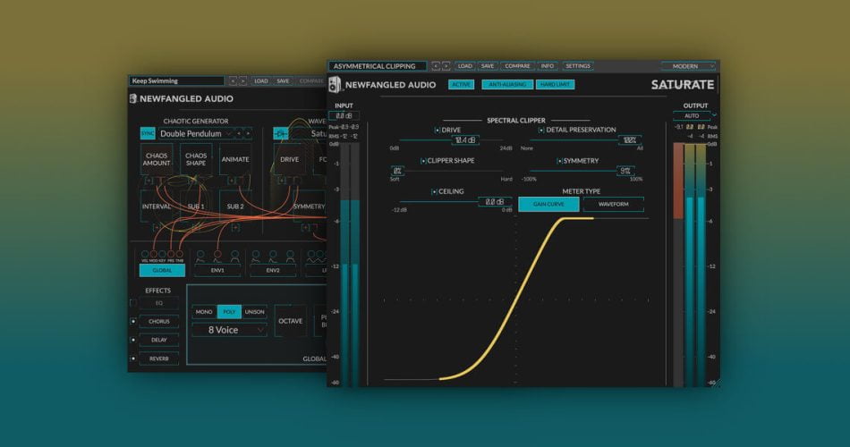Viewport: 850px width, 447px height.
Task: Click the Ceiling slider value 0.0 dB
Action: (495, 201)
